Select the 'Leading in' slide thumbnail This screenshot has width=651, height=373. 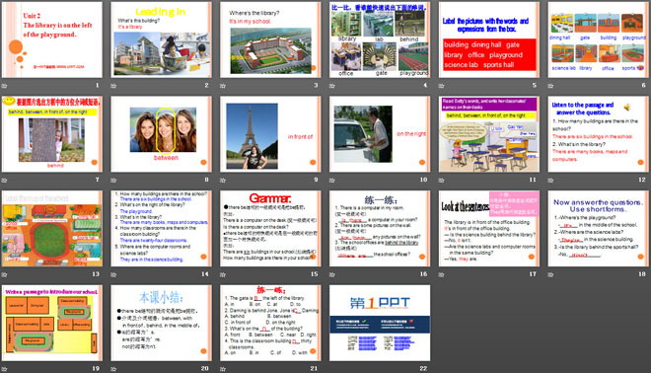point(161,39)
